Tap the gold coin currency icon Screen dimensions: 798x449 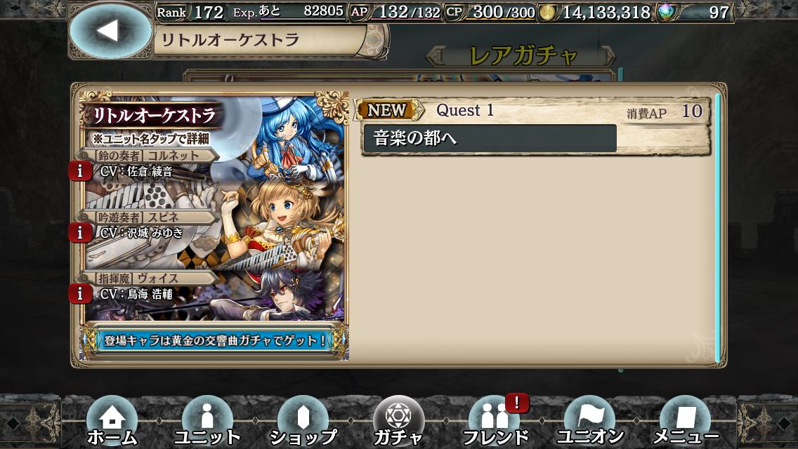click(x=547, y=13)
